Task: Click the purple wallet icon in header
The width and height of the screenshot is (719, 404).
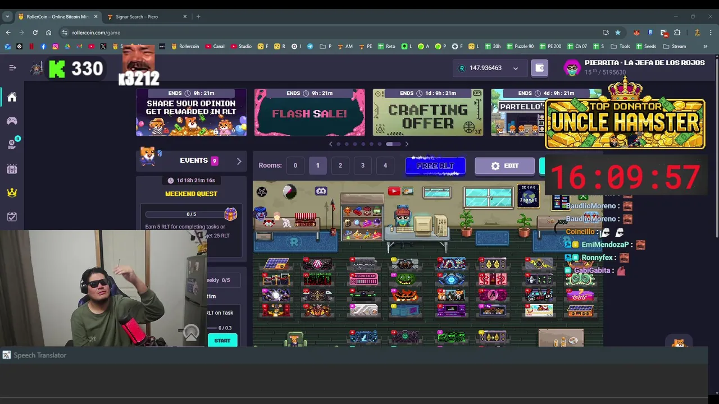Action: coord(540,68)
